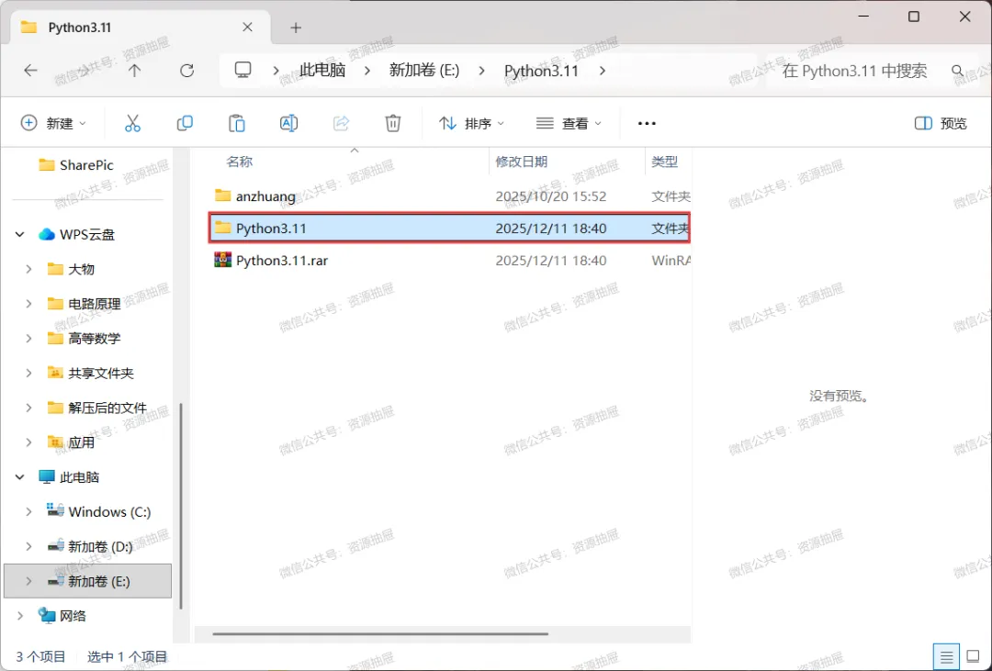Collapse the WPS云盘 tree node

point(19,235)
